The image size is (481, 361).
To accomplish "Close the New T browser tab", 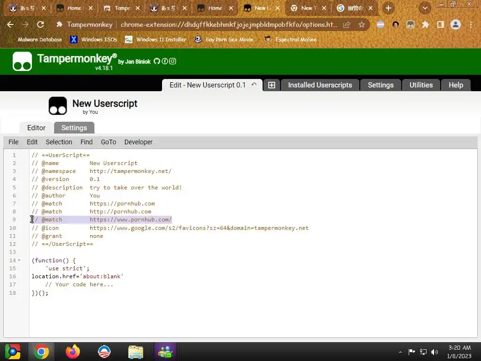I will [x=324, y=8].
